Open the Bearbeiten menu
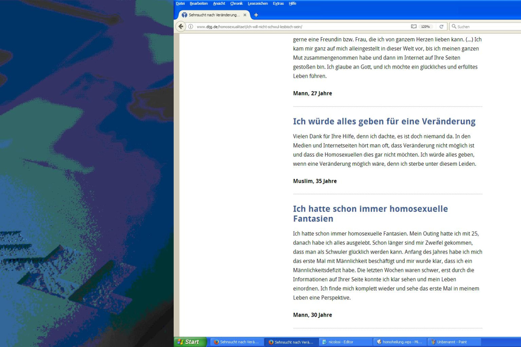 click(x=199, y=3)
